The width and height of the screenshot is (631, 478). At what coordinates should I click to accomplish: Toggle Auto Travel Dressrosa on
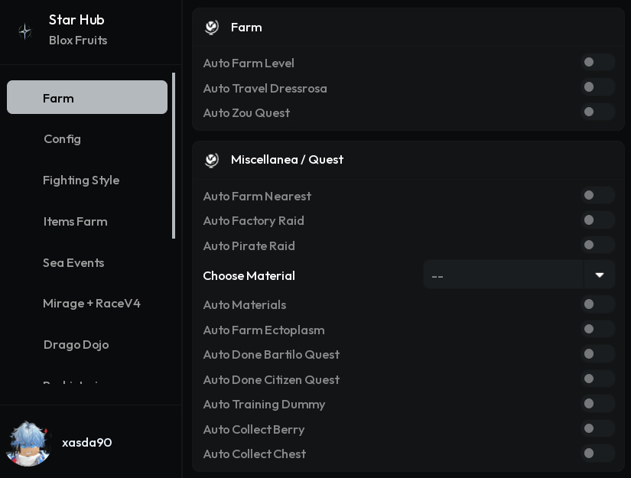(597, 87)
